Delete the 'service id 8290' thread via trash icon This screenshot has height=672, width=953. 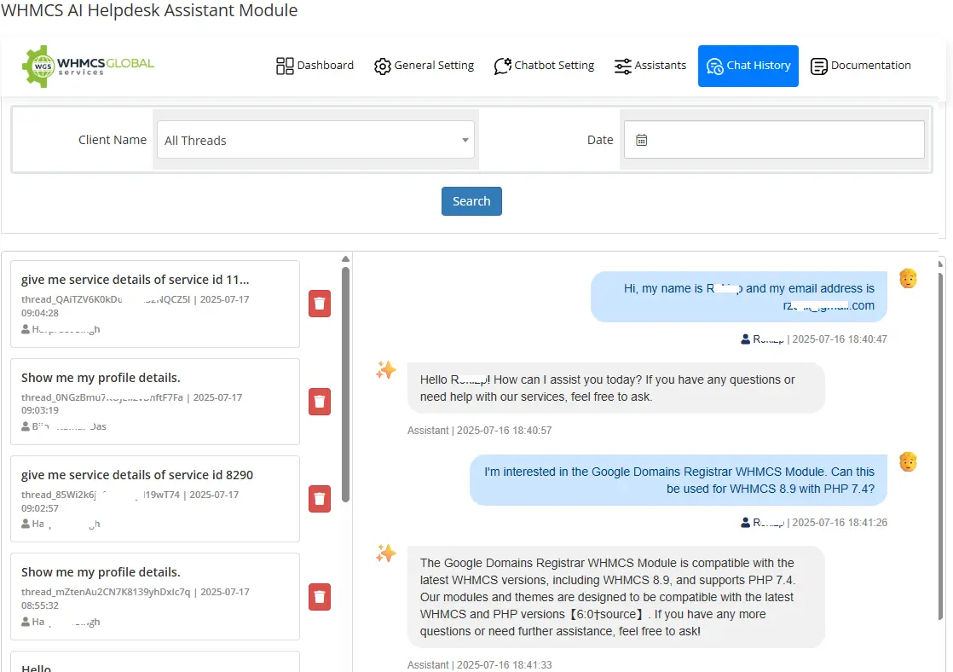[x=320, y=499]
